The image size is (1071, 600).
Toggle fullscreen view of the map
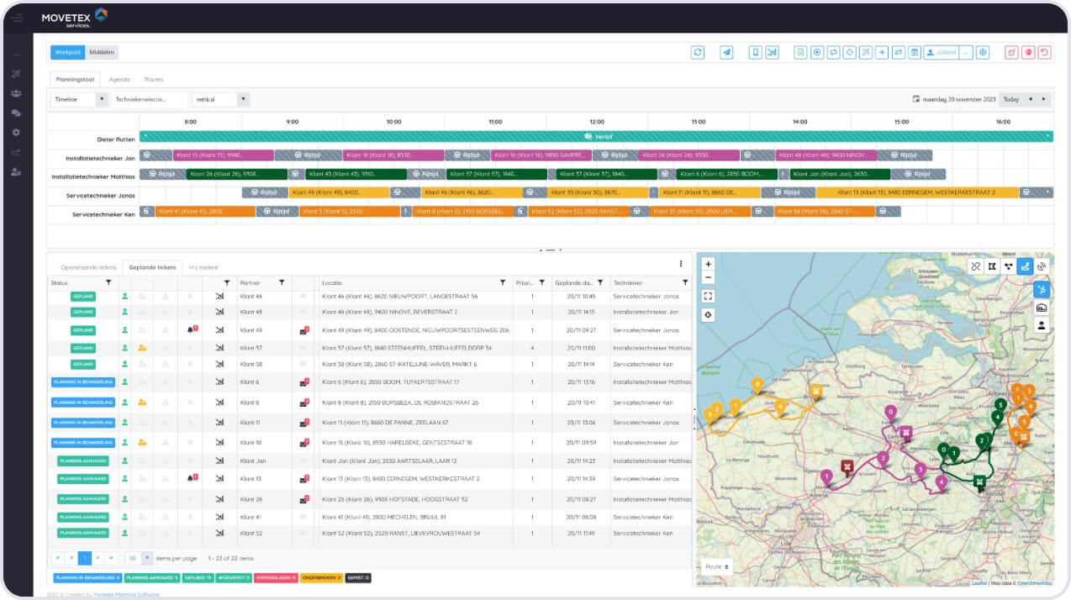pyautogui.click(x=708, y=296)
